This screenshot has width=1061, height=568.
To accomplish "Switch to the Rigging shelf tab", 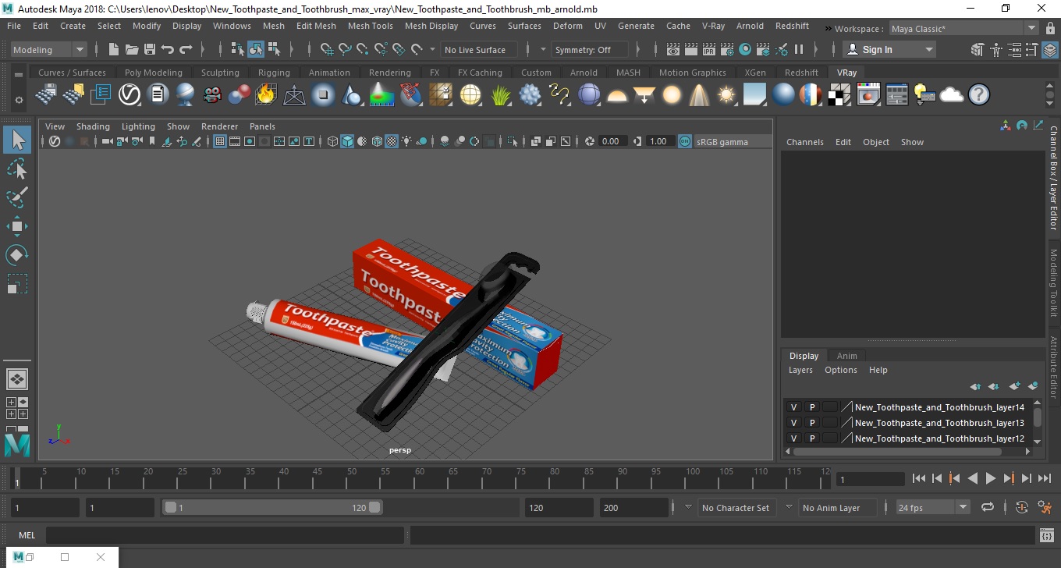I will click(x=274, y=73).
